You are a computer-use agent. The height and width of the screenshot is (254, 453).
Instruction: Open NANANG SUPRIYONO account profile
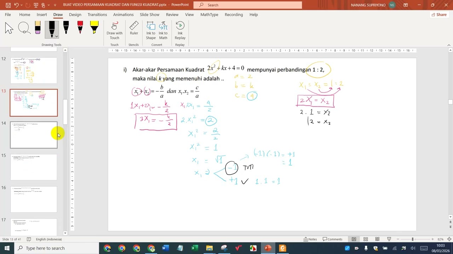pos(373,5)
